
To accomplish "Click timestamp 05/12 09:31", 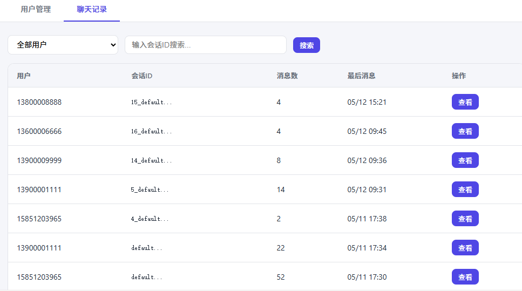I will (x=367, y=190).
